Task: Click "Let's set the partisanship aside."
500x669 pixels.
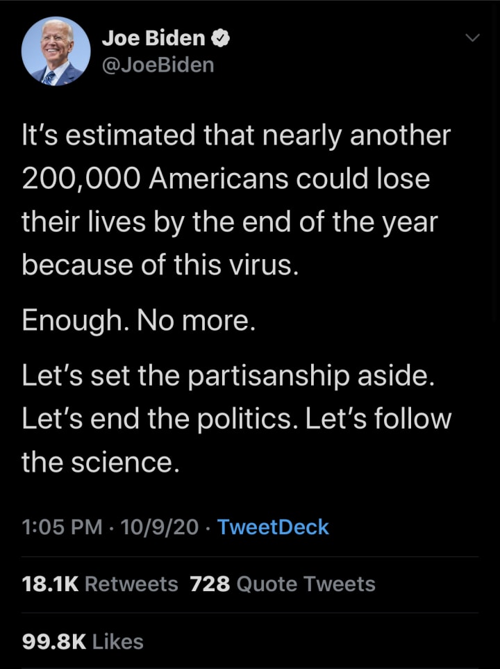Action: pos(228,375)
